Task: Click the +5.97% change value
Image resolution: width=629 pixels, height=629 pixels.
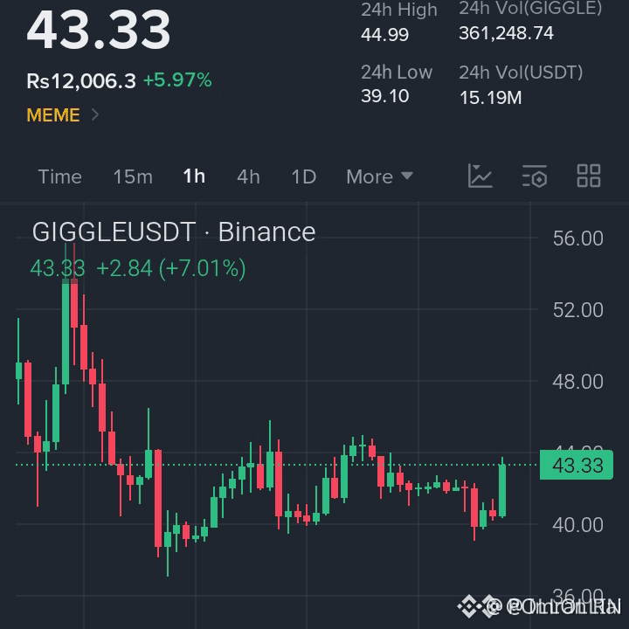Action: coord(177,79)
